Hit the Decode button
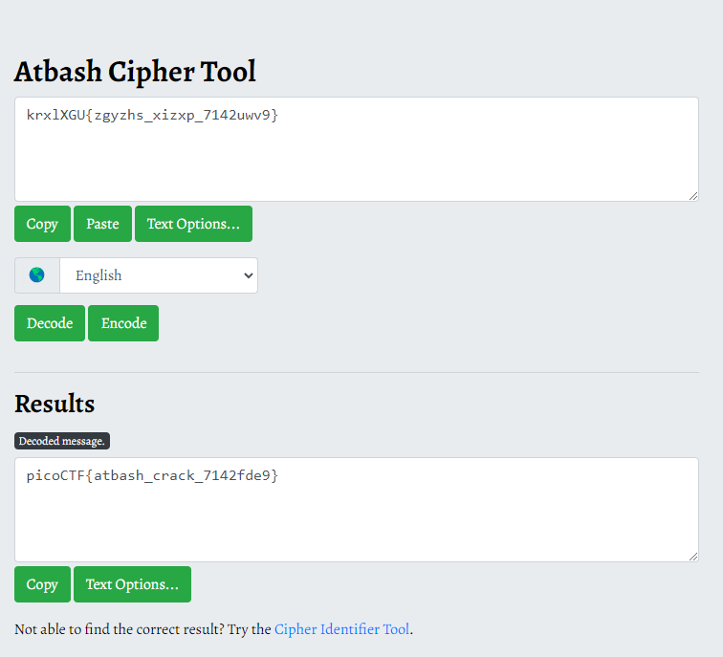The image size is (723, 657). click(x=50, y=323)
